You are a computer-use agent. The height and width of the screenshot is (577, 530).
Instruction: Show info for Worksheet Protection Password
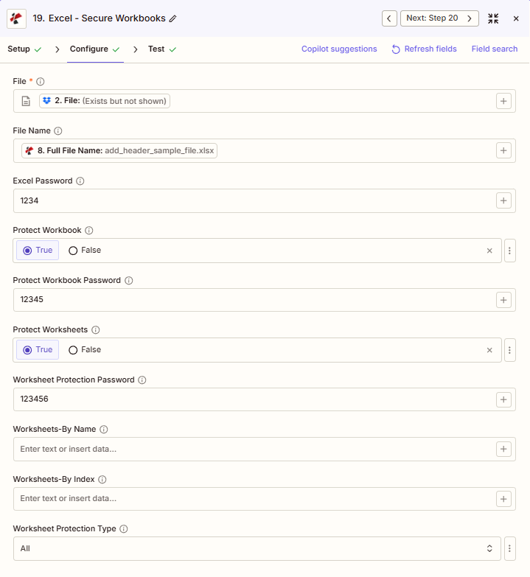tap(142, 380)
